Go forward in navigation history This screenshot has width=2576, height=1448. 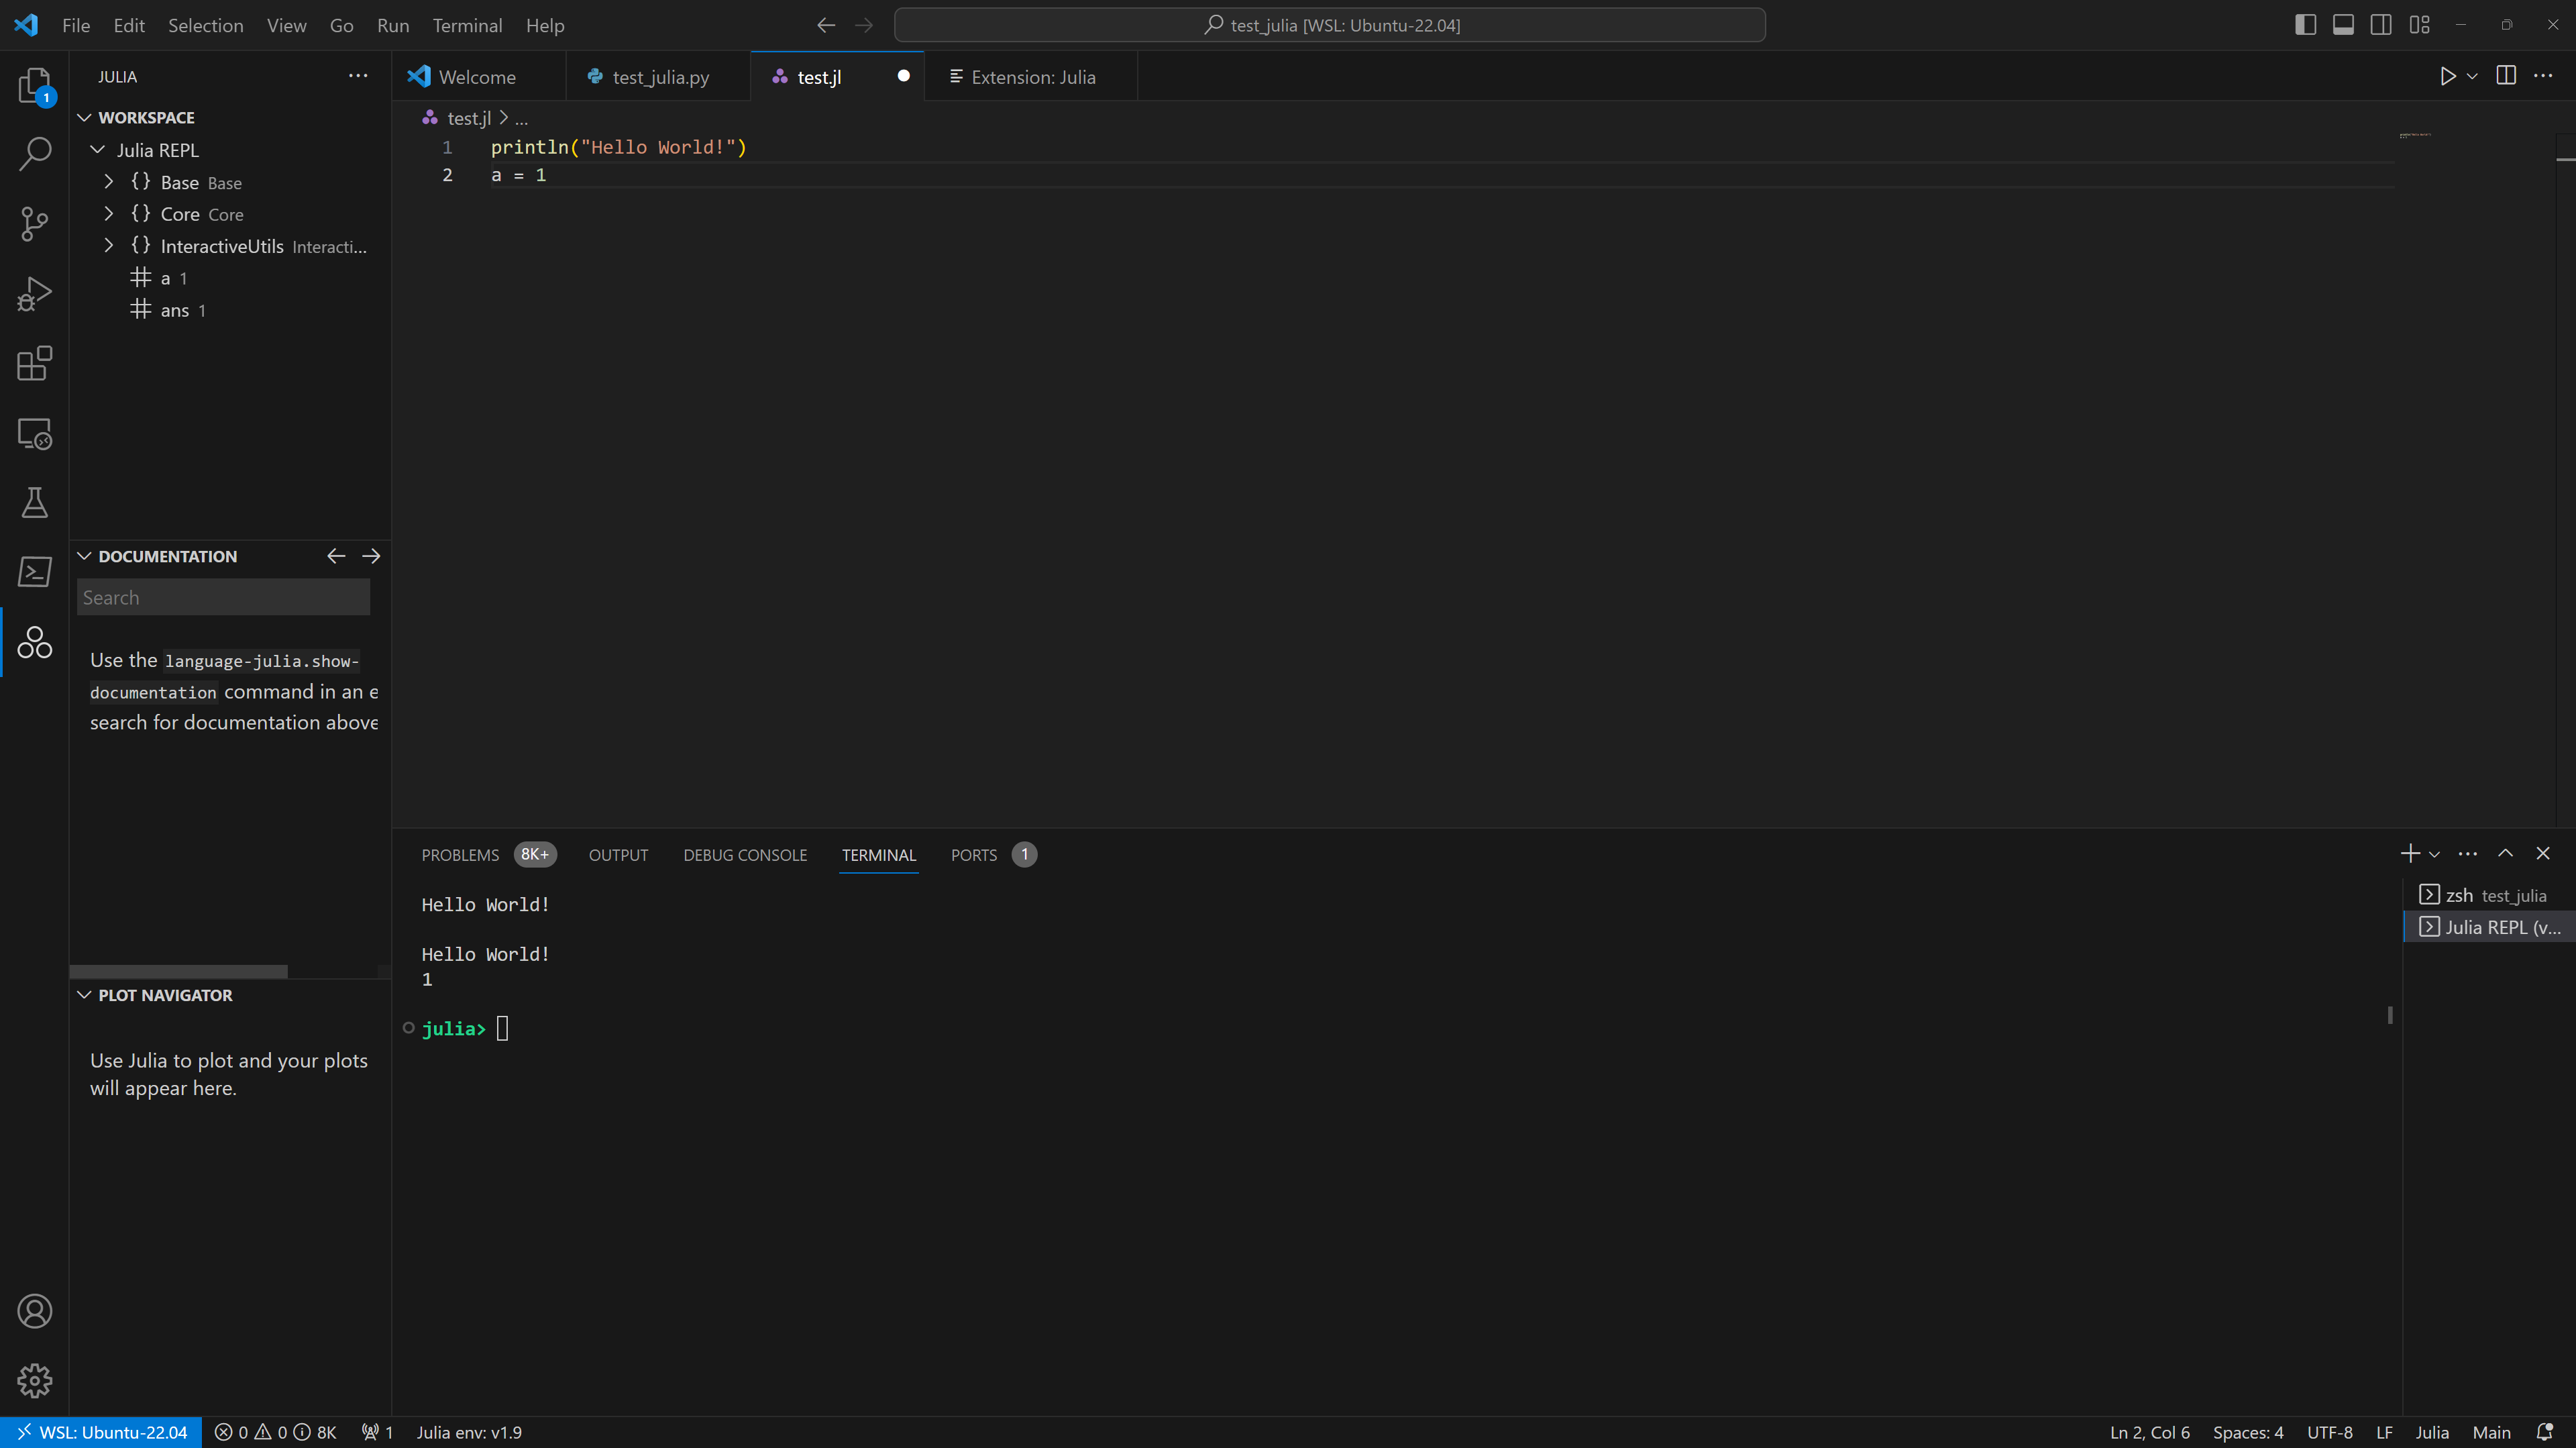pyautogui.click(x=864, y=25)
